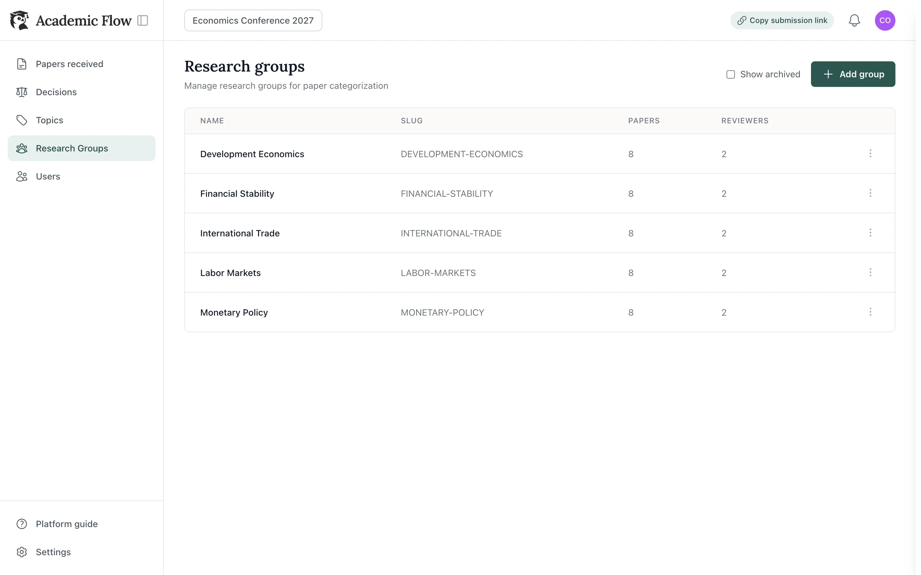Open actions menu for Labor Markets
Viewport: 921px width, 575px height.
870,272
